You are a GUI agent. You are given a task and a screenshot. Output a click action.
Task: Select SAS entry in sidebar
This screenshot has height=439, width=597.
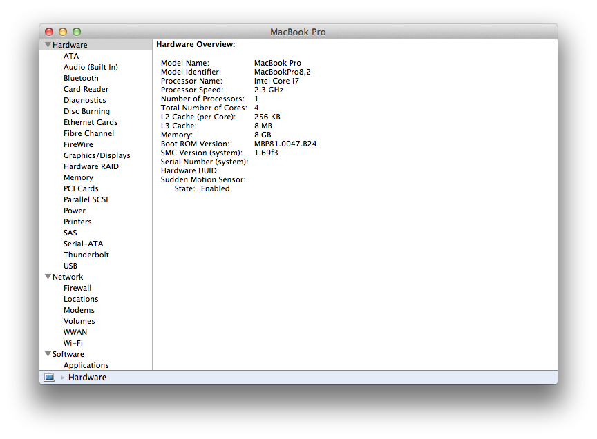click(70, 233)
